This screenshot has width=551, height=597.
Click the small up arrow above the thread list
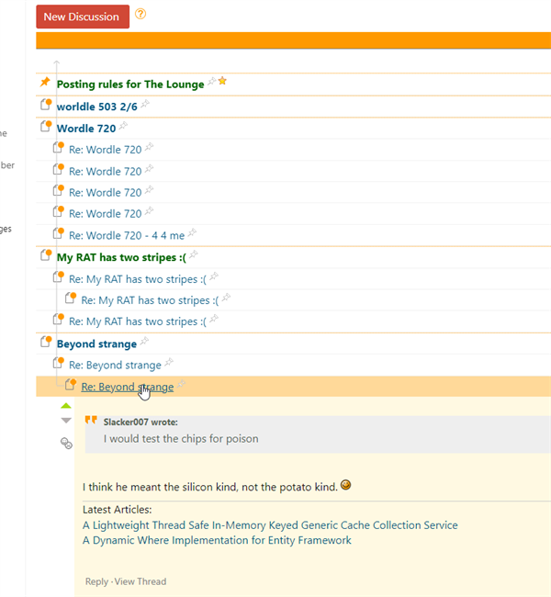point(57,62)
